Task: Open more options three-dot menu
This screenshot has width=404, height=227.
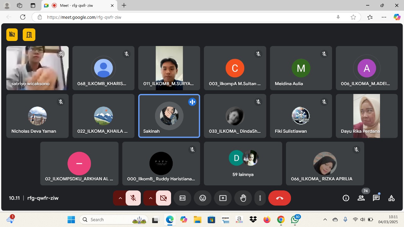Action: tap(260, 198)
